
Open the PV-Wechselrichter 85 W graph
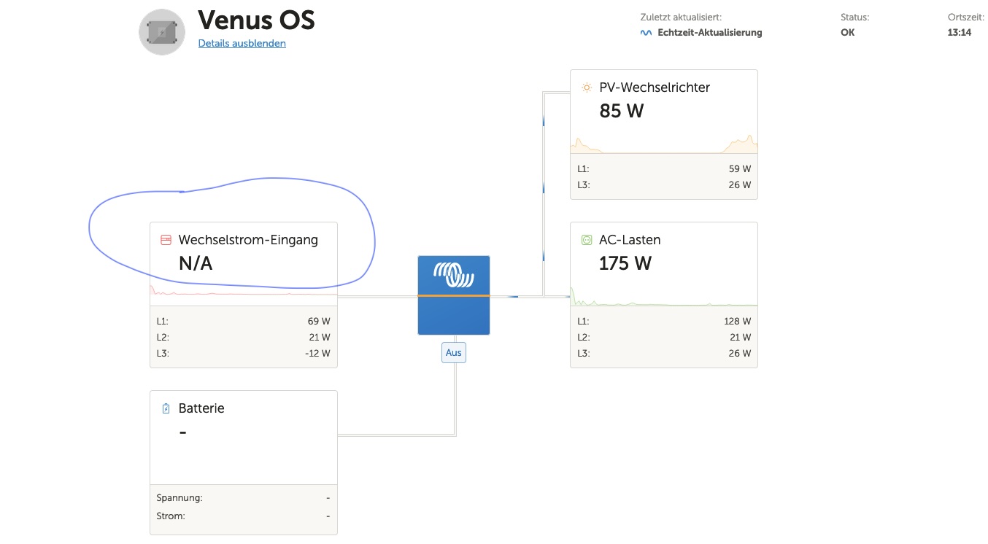[664, 144]
